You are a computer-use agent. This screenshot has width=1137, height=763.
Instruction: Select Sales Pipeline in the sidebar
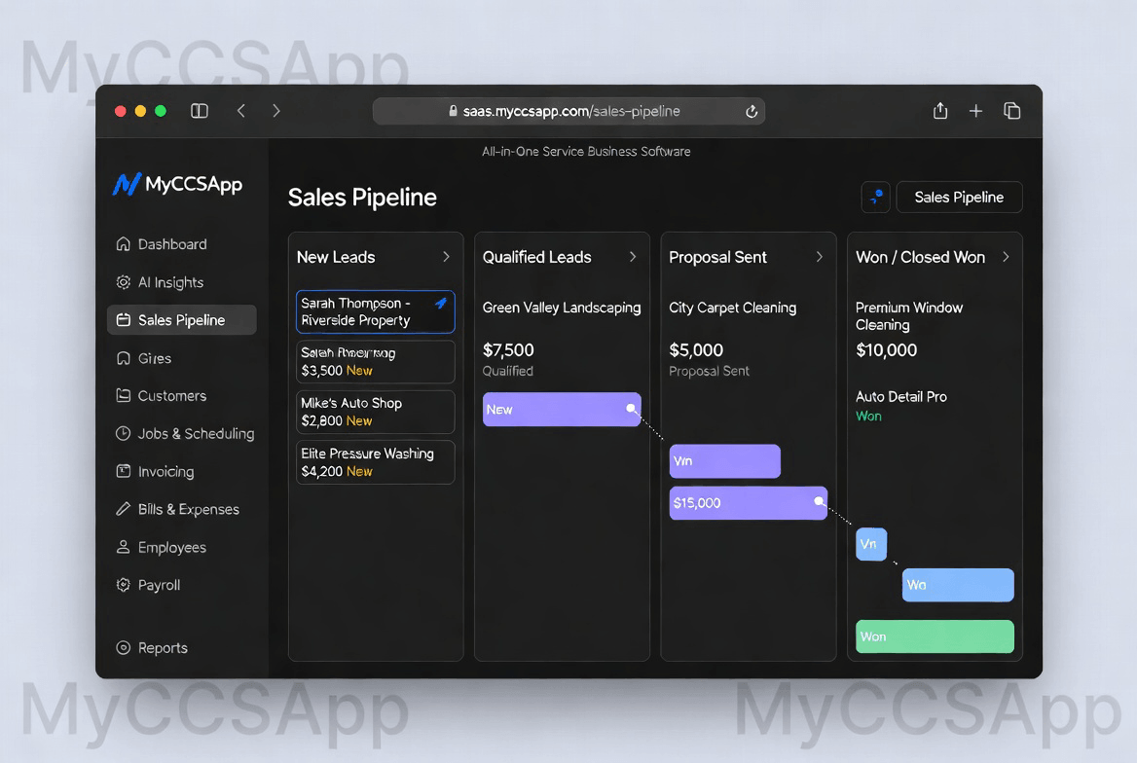click(x=182, y=320)
